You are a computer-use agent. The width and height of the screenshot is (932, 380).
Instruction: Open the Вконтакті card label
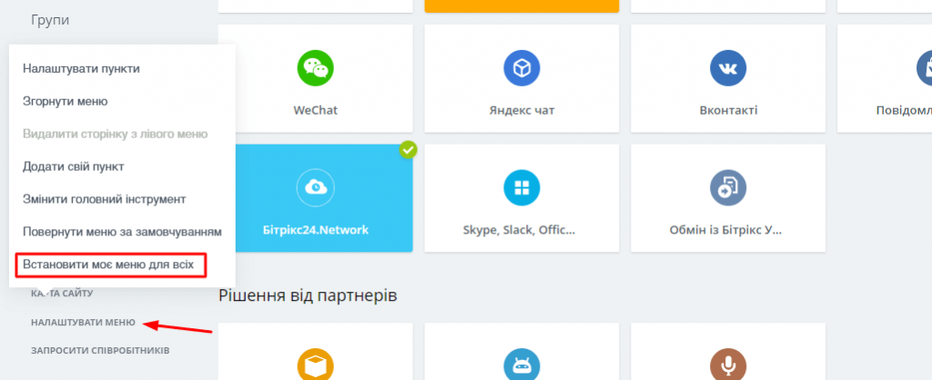coord(728,110)
